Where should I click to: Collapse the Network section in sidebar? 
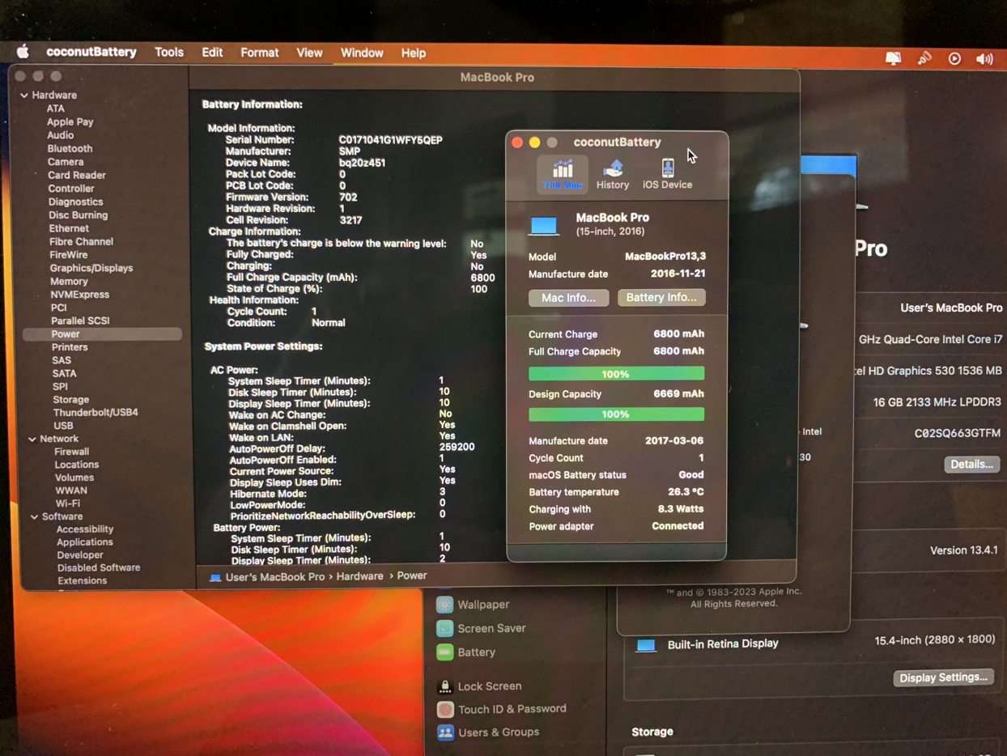coord(32,440)
